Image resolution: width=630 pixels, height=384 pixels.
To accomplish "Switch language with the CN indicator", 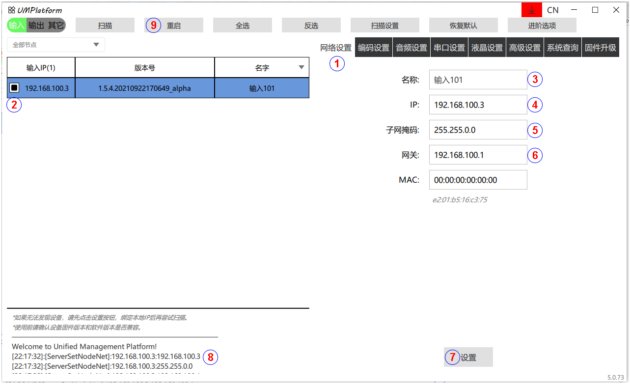I will [552, 10].
